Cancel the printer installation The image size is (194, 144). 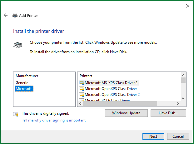[178, 137]
